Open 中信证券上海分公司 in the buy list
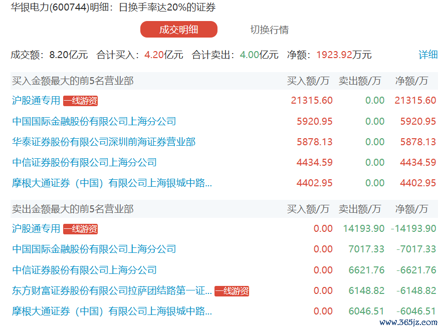Viewport: 441px width, 330px height. point(84,162)
